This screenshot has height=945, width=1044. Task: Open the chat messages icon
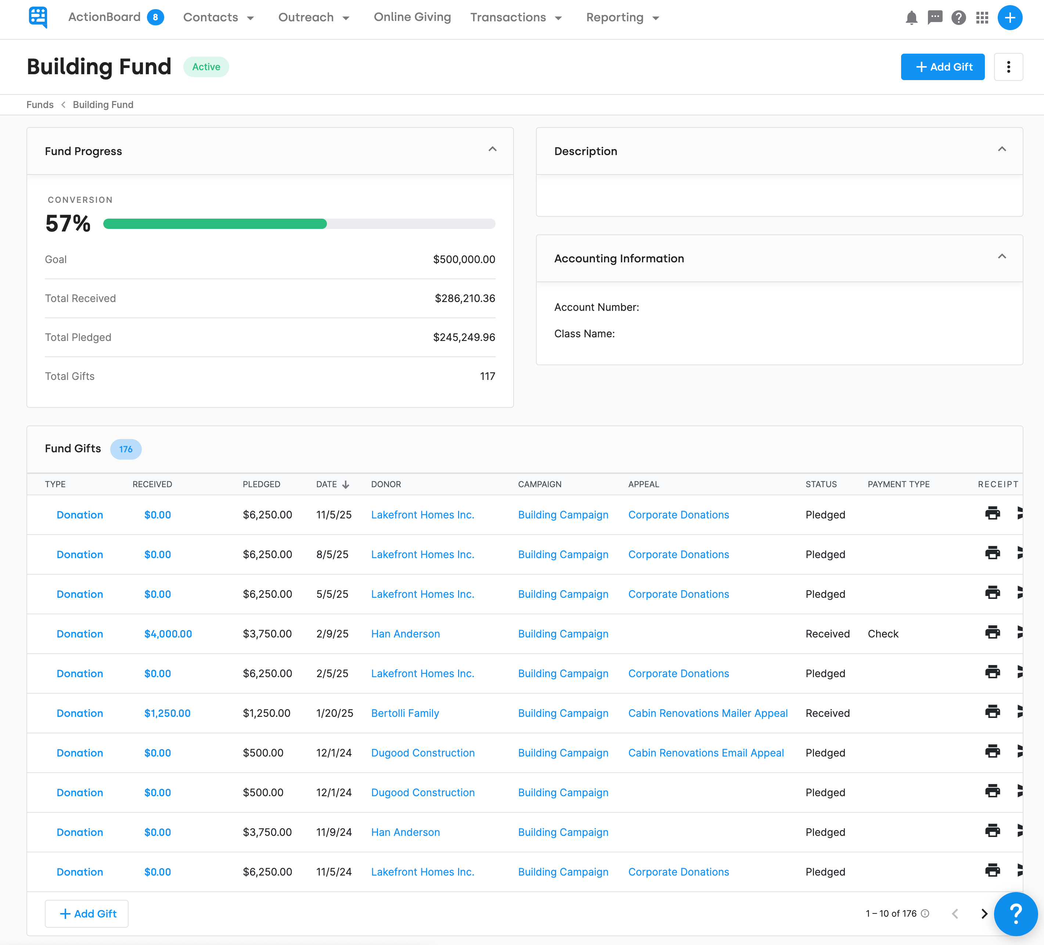click(x=935, y=18)
